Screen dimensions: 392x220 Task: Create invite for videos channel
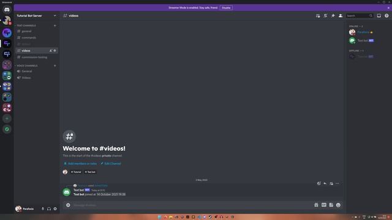tap(51, 51)
